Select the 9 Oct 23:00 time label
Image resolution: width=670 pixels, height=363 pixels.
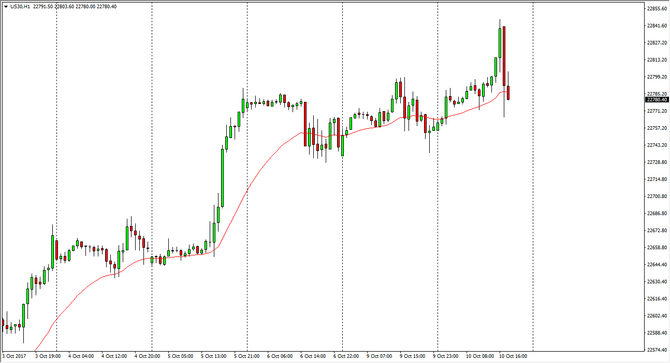(x=446, y=356)
